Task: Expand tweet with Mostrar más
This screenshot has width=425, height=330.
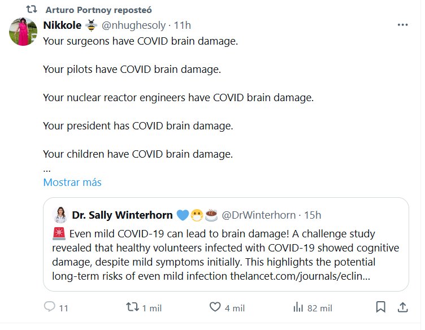Action: [72, 183]
